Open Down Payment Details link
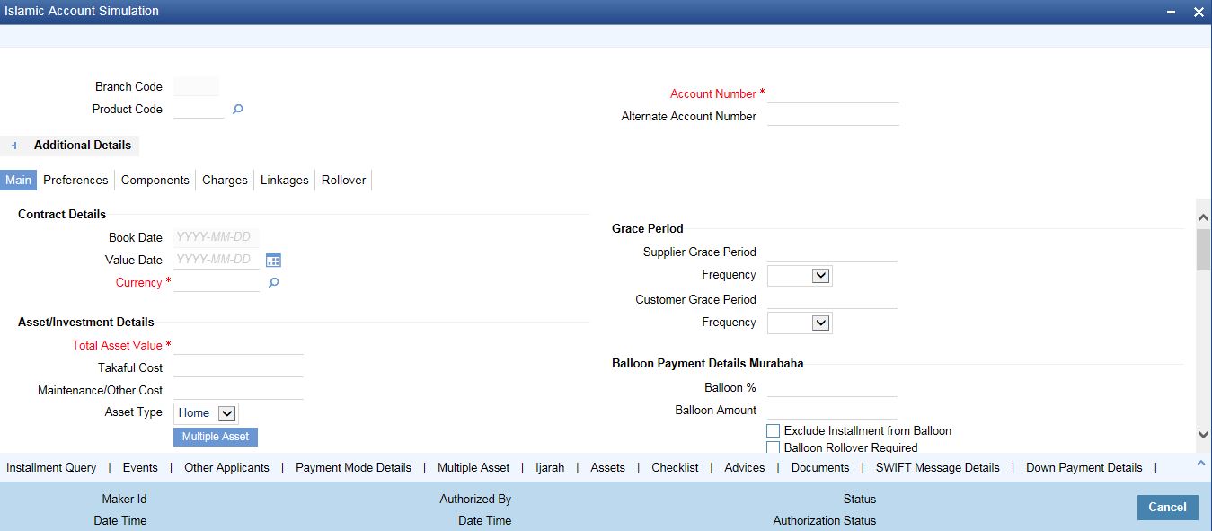This screenshot has height=531, width=1212. coord(1084,468)
